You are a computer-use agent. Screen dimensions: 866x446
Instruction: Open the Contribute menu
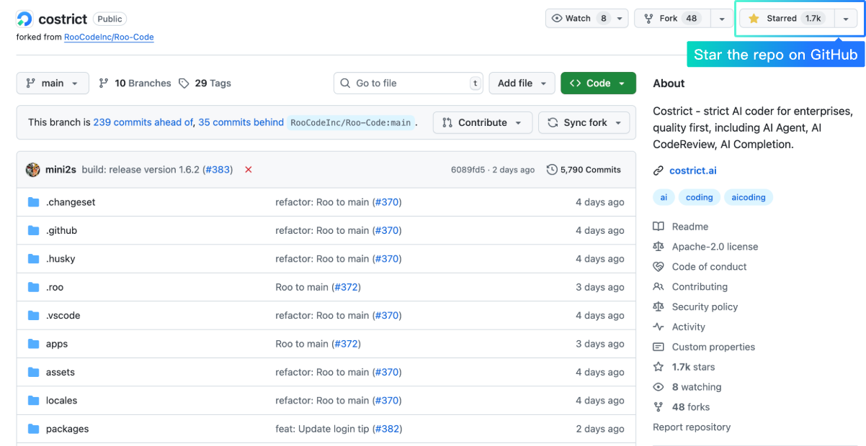[482, 123]
